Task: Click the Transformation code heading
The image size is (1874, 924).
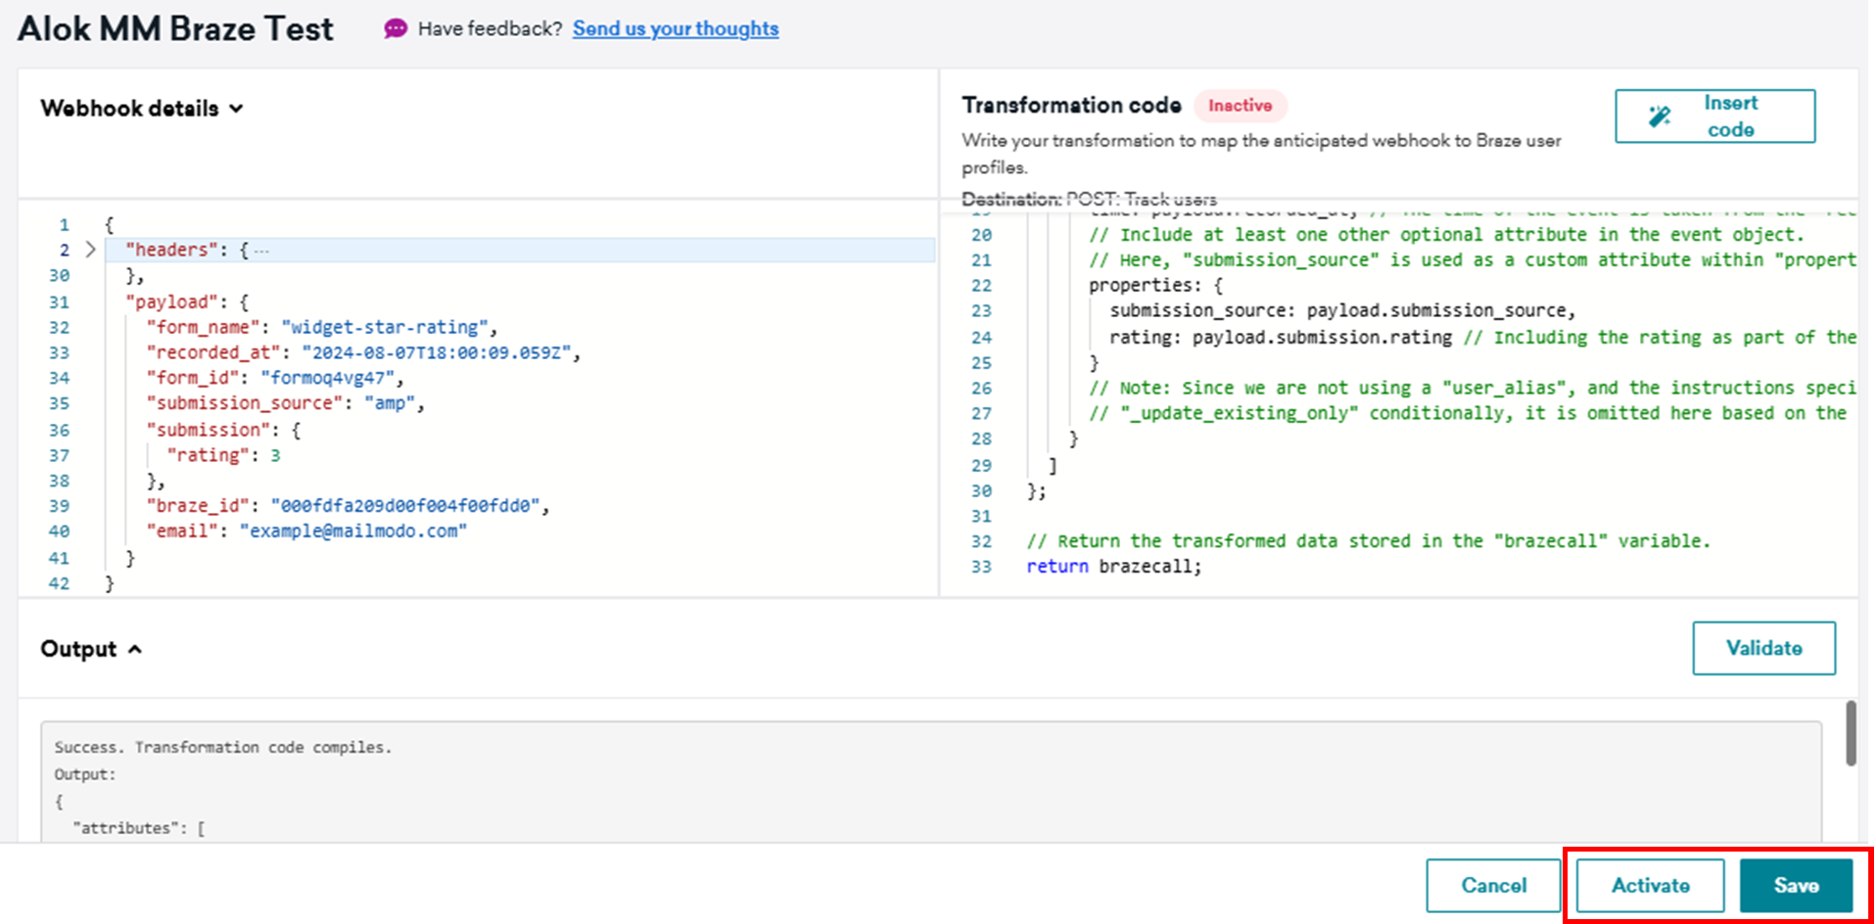Action: 1071,105
